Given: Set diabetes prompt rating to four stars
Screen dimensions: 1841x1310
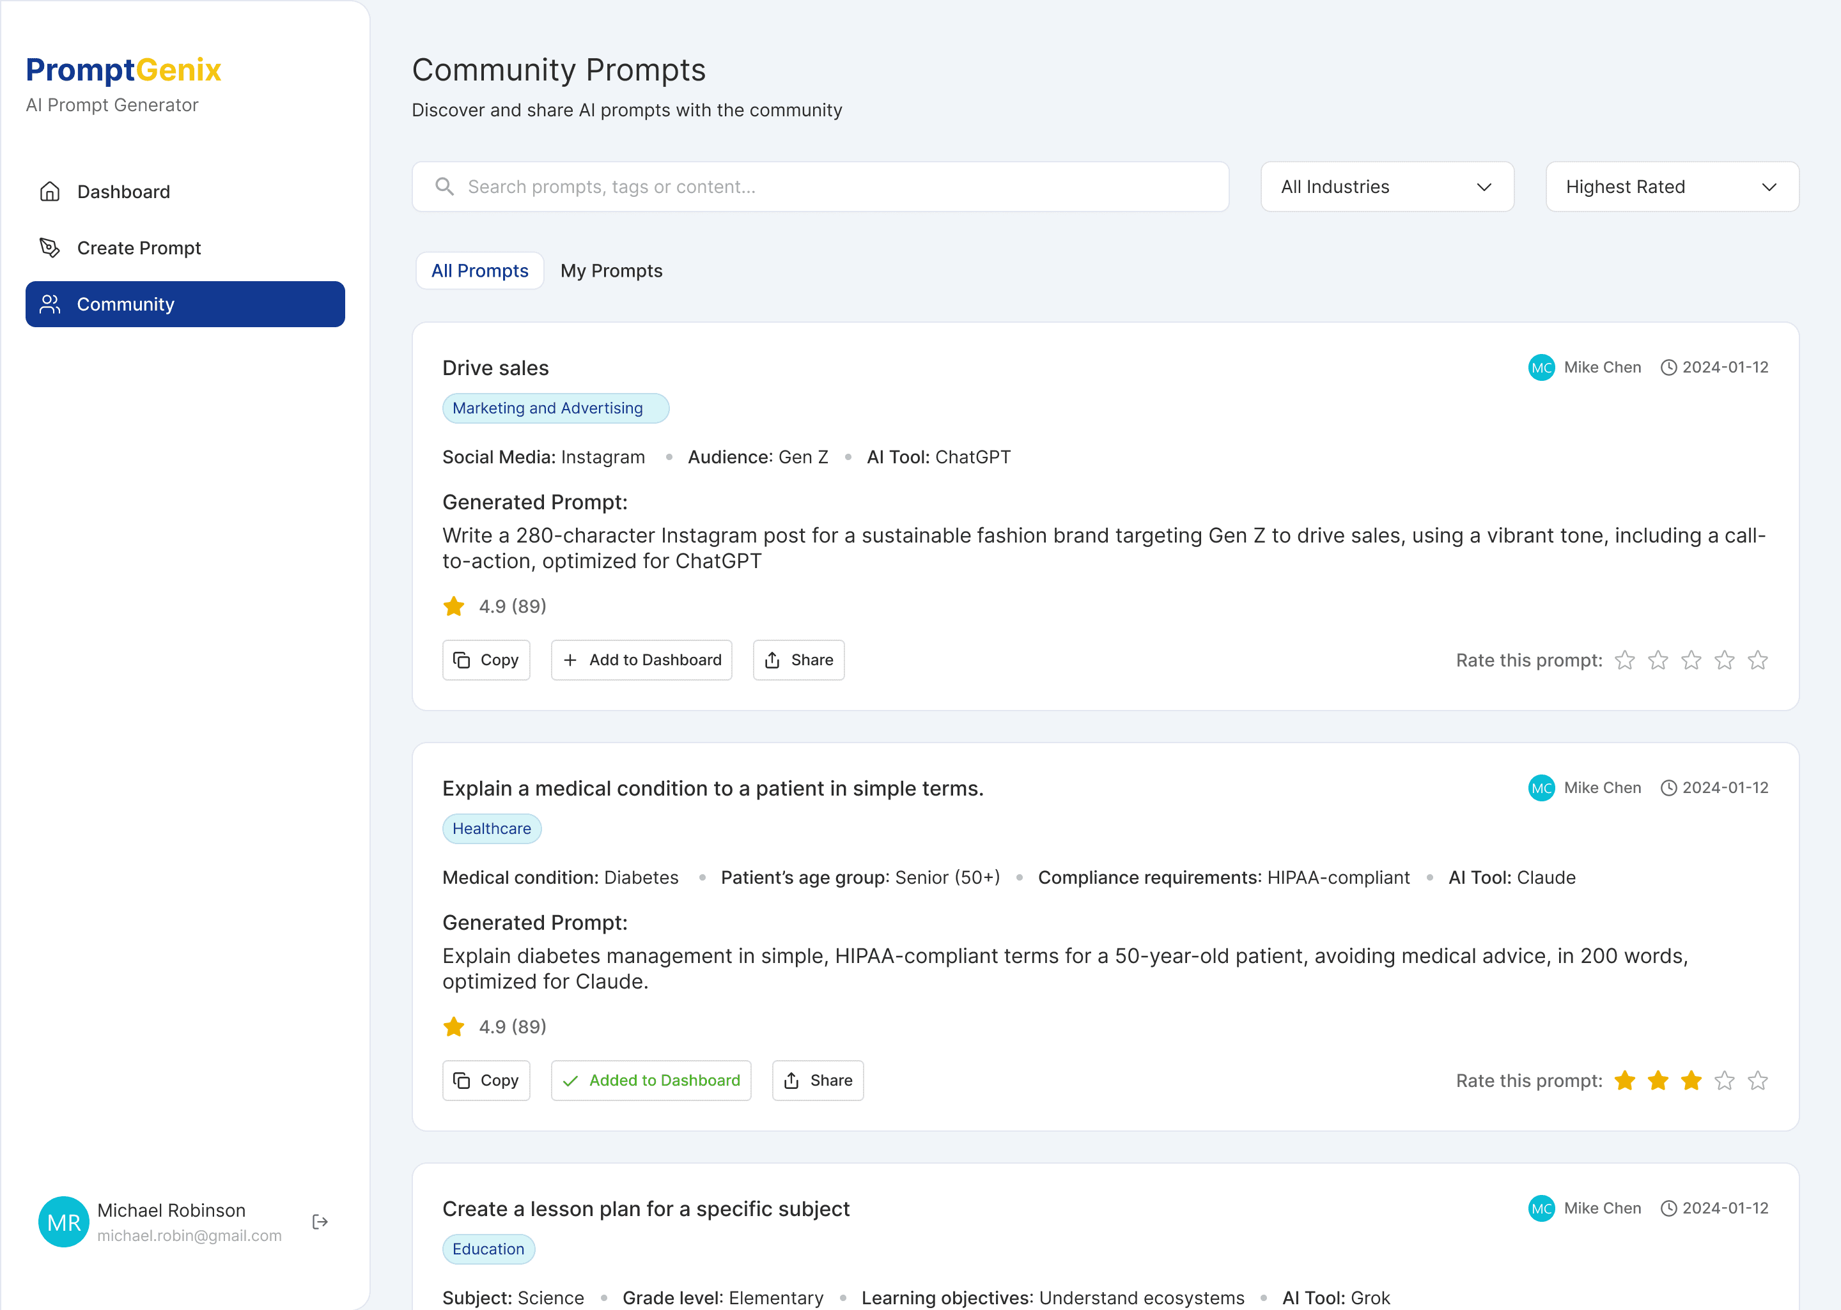Looking at the screenshot, I should pyautogui.click(x=1724, y=1081).
